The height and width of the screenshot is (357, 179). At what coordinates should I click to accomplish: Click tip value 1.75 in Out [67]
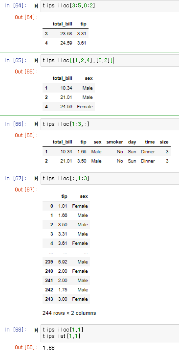(x=63, y=290)
